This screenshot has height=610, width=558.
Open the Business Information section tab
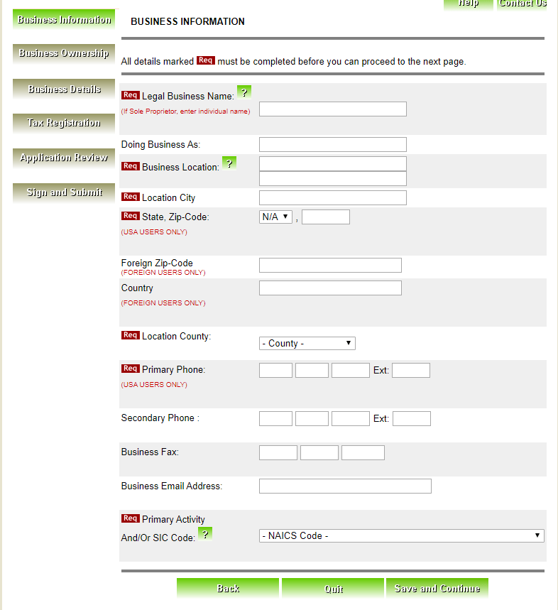[64, 19]
